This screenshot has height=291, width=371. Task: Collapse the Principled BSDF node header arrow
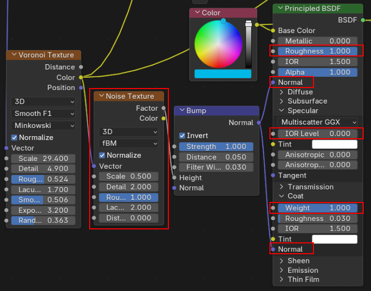click(x=280, y=8)
